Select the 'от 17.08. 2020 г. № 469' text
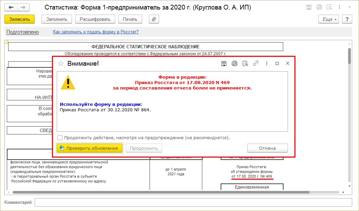The height and width of the screenshot is (211, 359). tap(252, 176)
